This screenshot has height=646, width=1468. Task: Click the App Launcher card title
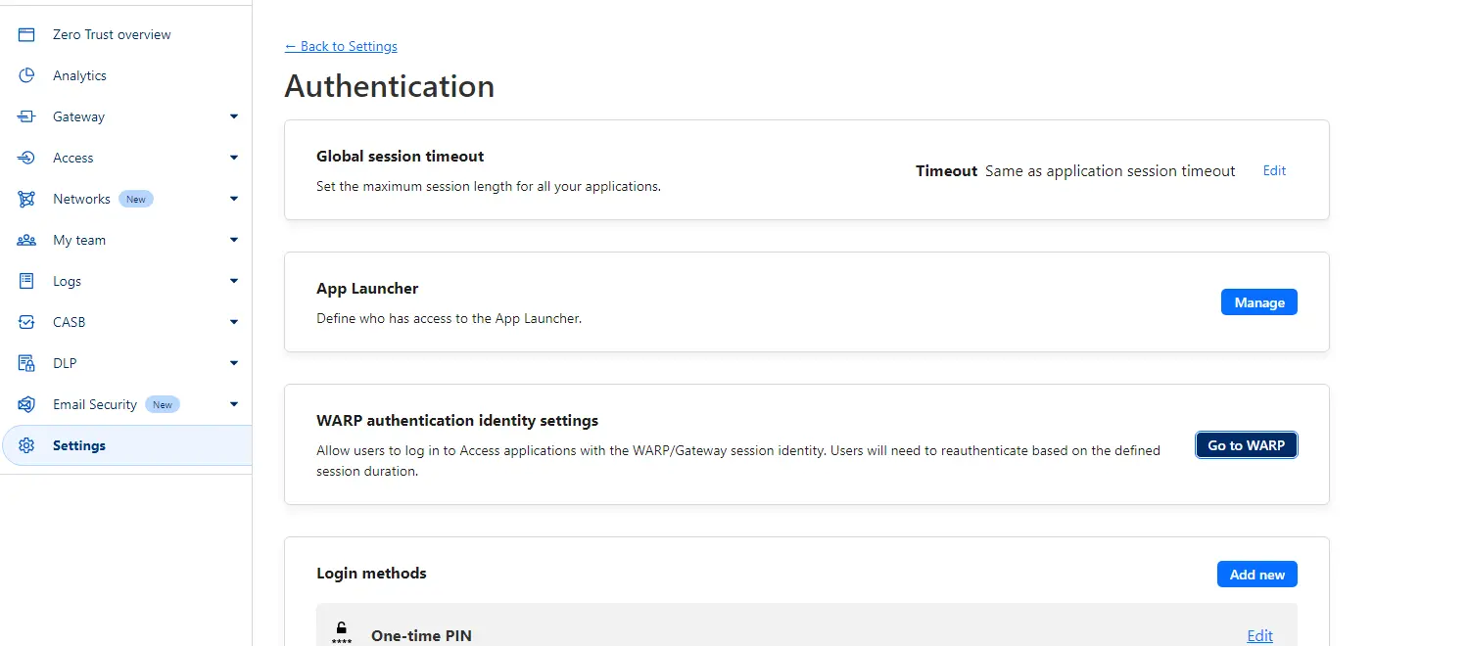(367, 288)
